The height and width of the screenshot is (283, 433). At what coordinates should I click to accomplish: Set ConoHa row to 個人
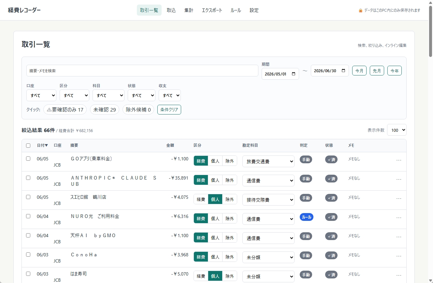click(x=215, y=257)
